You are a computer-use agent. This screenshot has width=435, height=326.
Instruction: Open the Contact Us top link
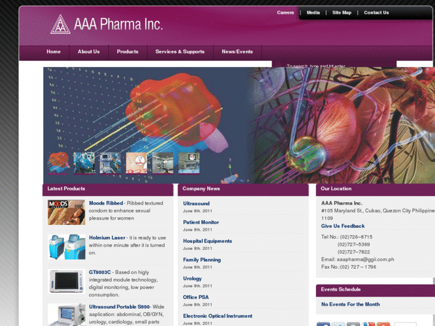376,13
